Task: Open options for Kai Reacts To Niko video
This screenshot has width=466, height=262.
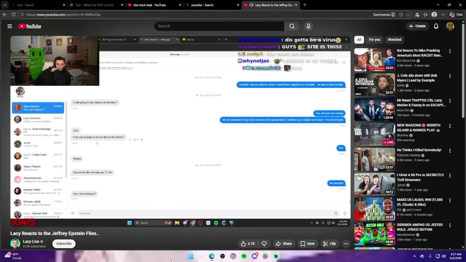Action: (x=450, y=51)
